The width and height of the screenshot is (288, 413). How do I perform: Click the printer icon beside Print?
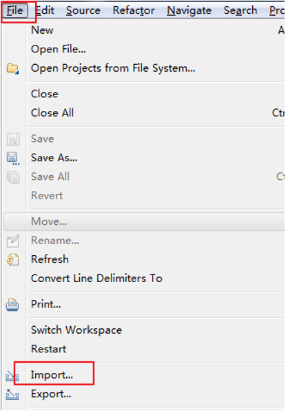12,305
